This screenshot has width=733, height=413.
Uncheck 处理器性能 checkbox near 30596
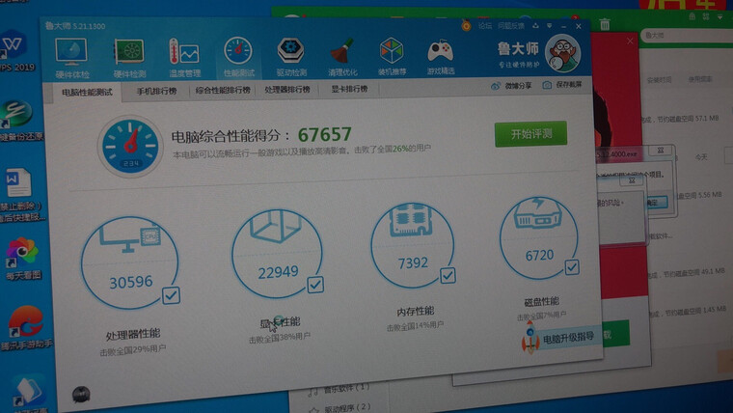click(x=171, y=295)
